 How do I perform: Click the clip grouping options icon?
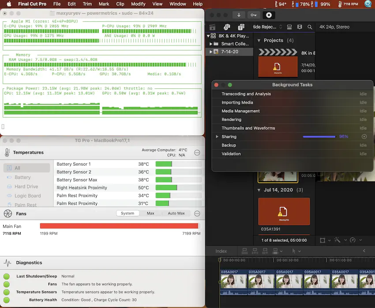coord(289,27)
